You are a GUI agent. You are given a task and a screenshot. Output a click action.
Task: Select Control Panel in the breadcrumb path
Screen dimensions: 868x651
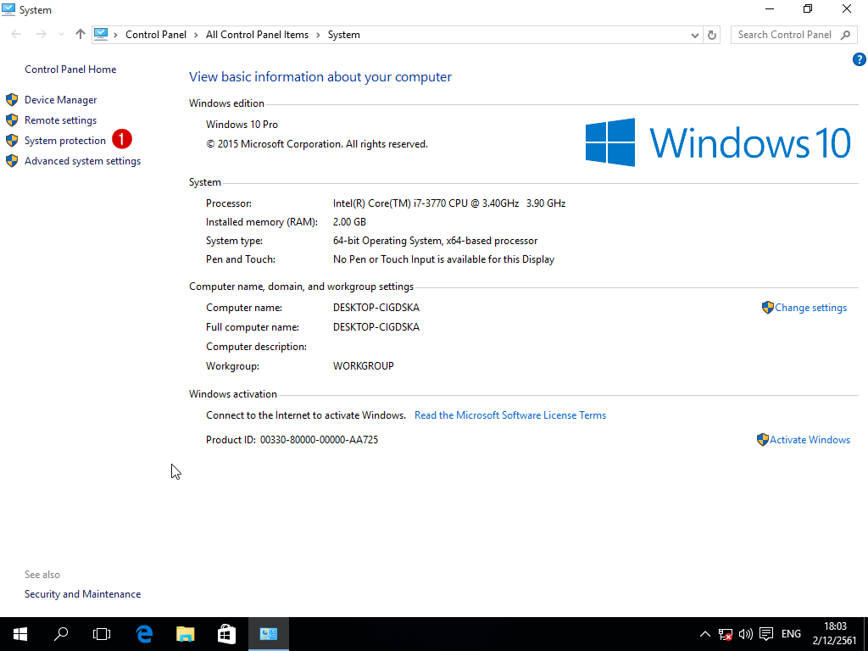click(x=156, y=34)
